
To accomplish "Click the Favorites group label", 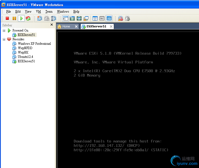I will click(x=18, y=39).
